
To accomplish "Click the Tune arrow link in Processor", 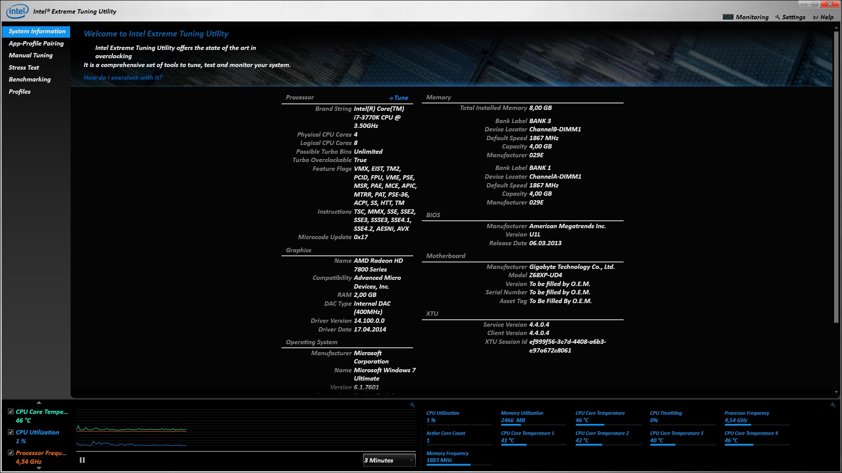I will (398, 98).
